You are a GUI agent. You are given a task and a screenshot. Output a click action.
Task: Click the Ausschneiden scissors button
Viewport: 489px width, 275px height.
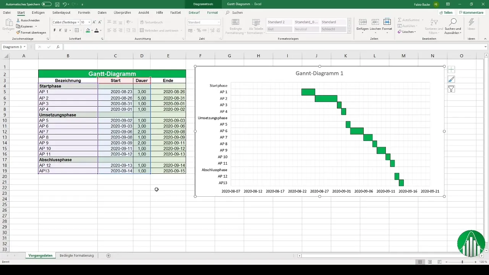click(28, 21)
